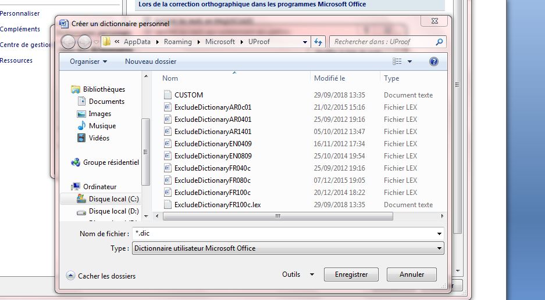Open the help question mark icon

[x=433, y=62]
